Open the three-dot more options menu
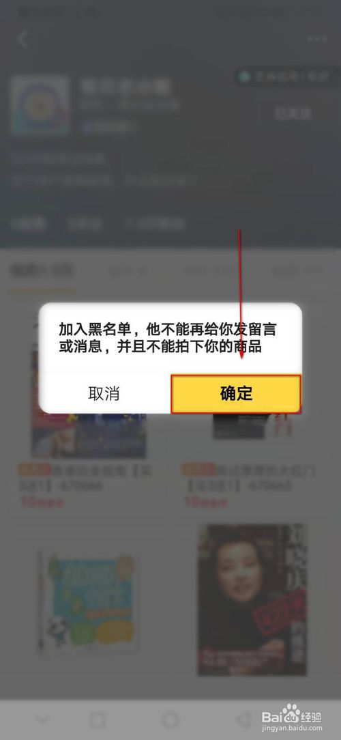 point(317,39)
